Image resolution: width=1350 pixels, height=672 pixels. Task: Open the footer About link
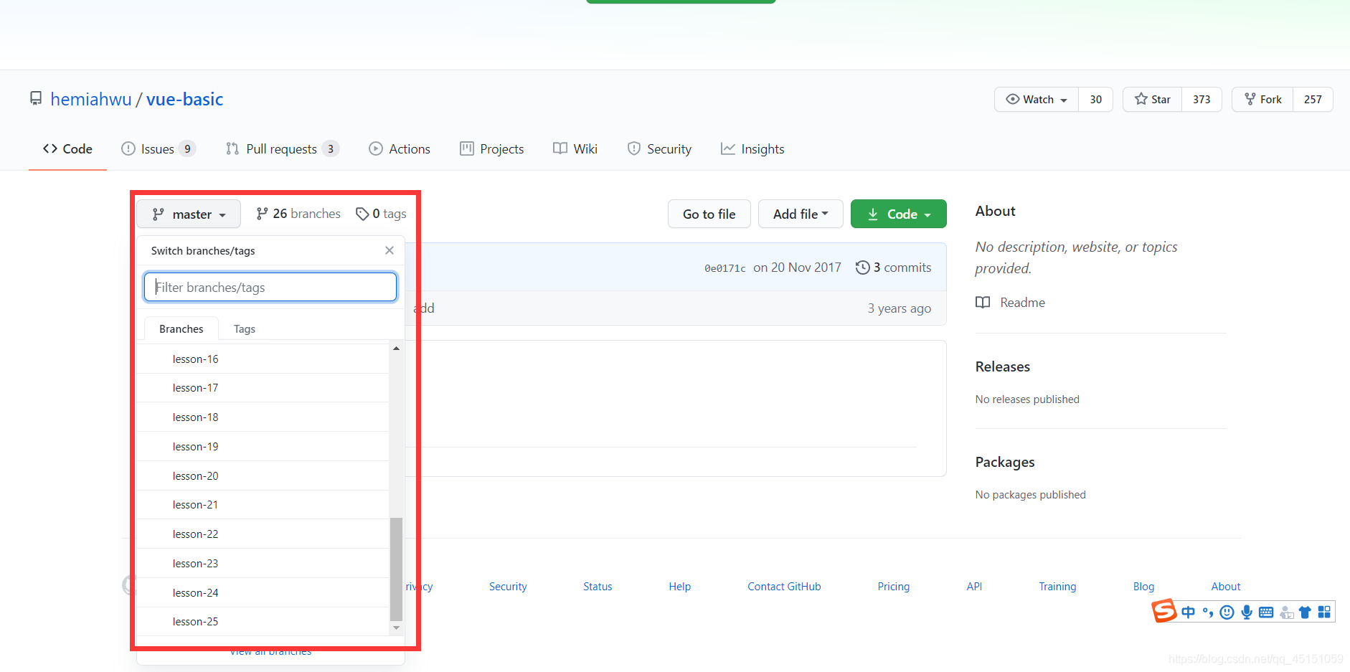pos(1226,587)
